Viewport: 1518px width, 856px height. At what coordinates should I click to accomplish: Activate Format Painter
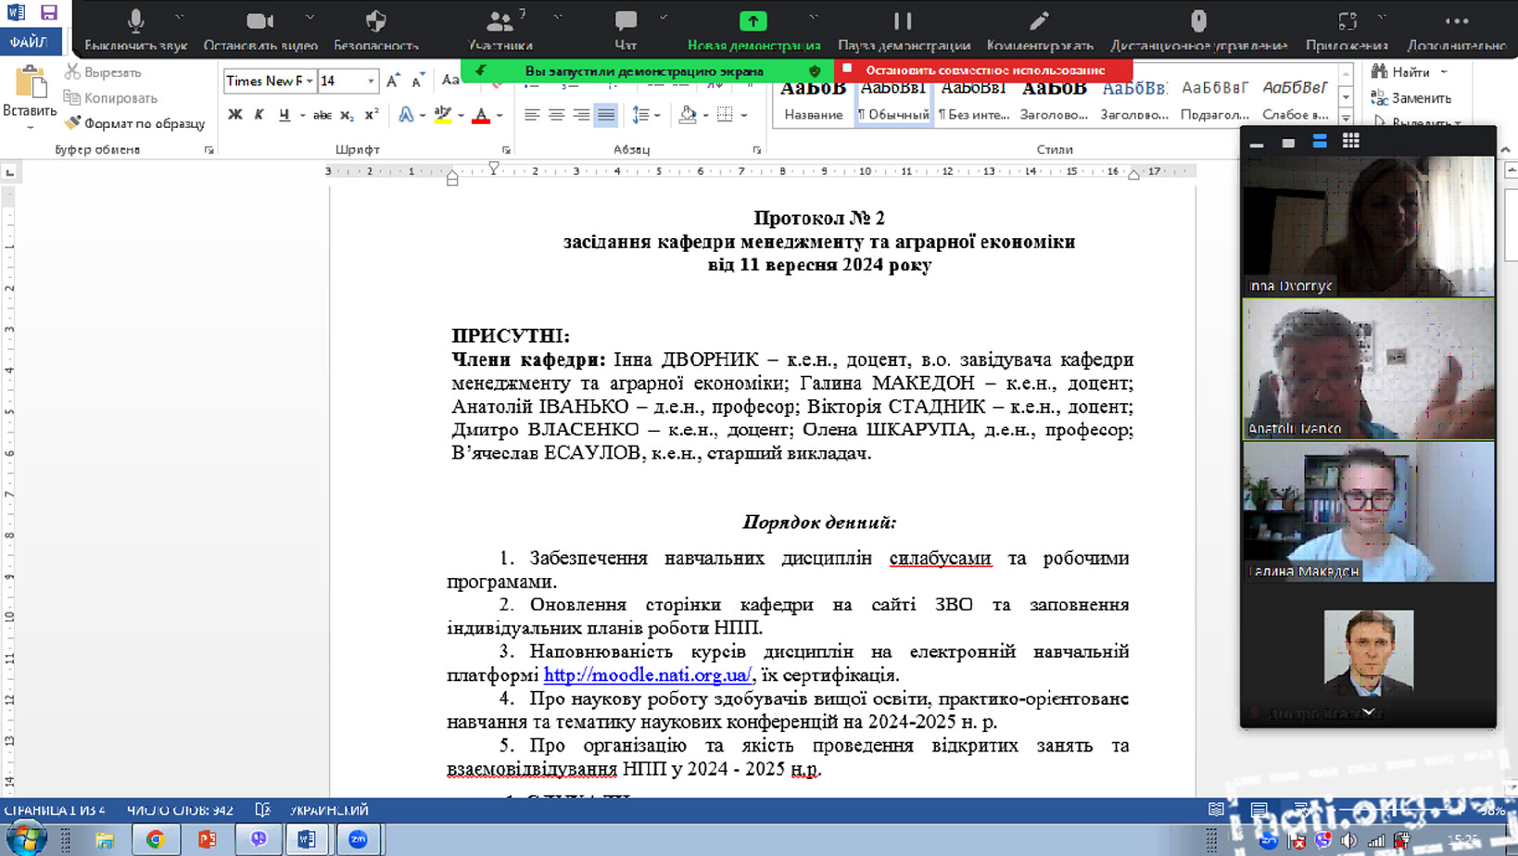click(x=134, y=123)
